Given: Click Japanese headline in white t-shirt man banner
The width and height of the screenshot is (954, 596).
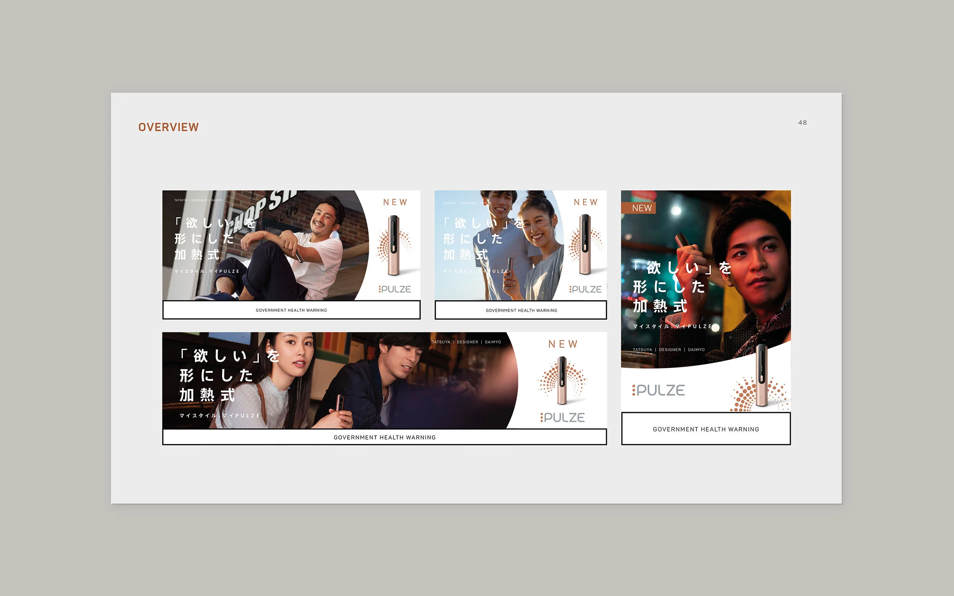Looking at the screenshot, I should tap(215, 238).
